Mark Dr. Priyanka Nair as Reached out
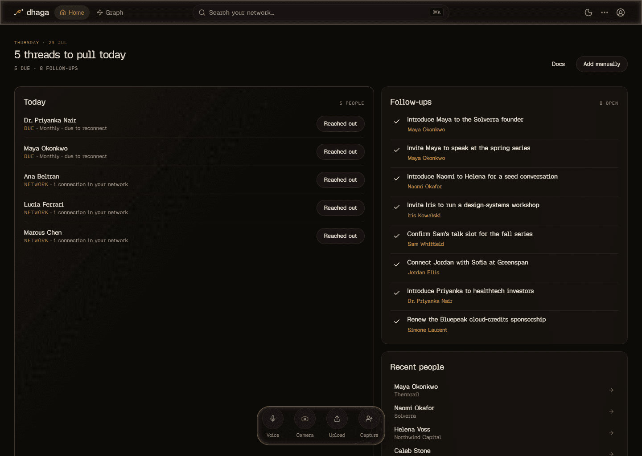This screenshot has width=642, height=456. point(341,124)
